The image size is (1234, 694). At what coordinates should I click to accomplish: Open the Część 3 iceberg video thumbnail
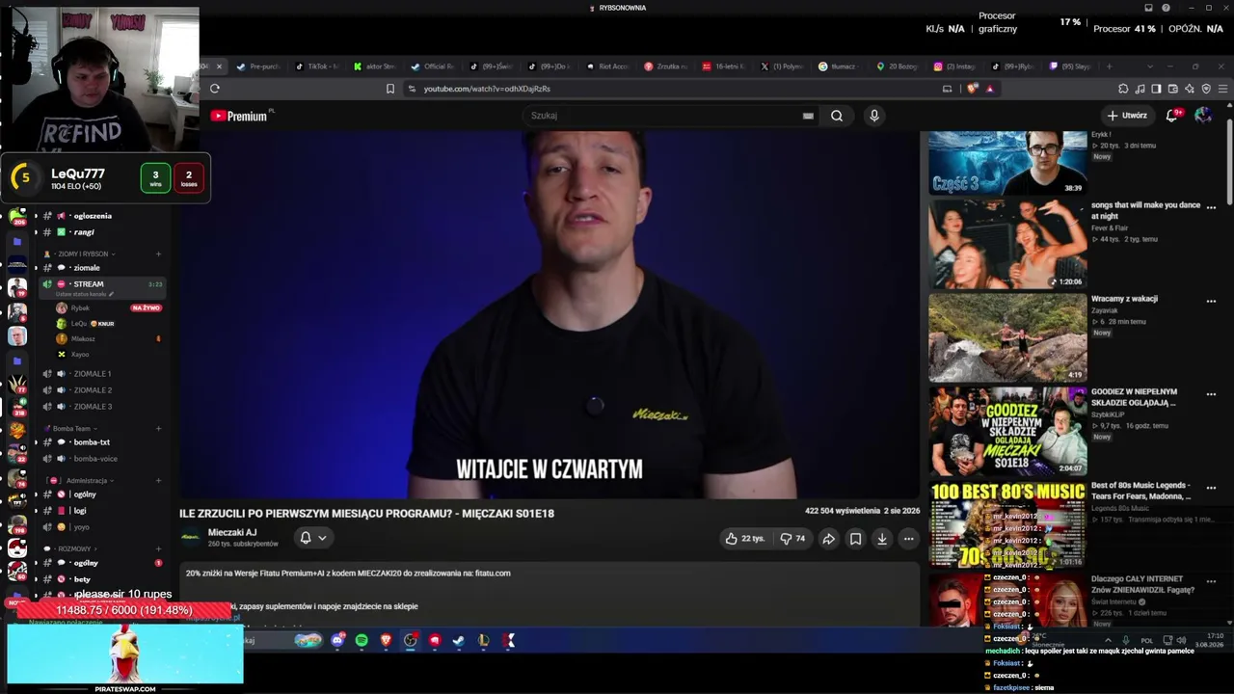coord(1007,163)
